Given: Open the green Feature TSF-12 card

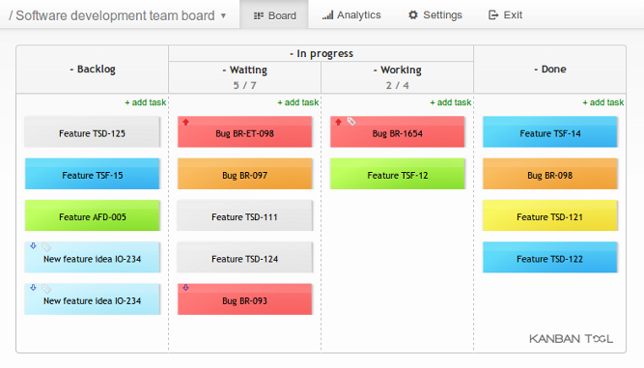Looking at the screenshot, I should pos(398,174).
